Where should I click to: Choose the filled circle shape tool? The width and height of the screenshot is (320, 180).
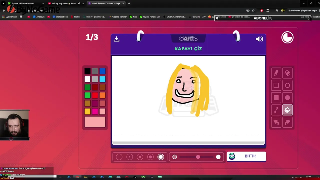point(287,98)
